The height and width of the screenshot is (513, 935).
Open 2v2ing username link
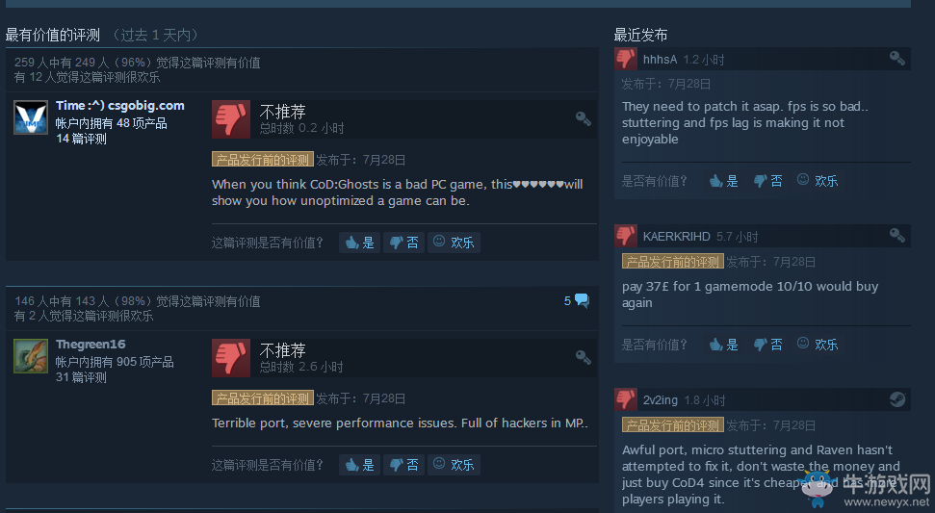tap(661, 399)
